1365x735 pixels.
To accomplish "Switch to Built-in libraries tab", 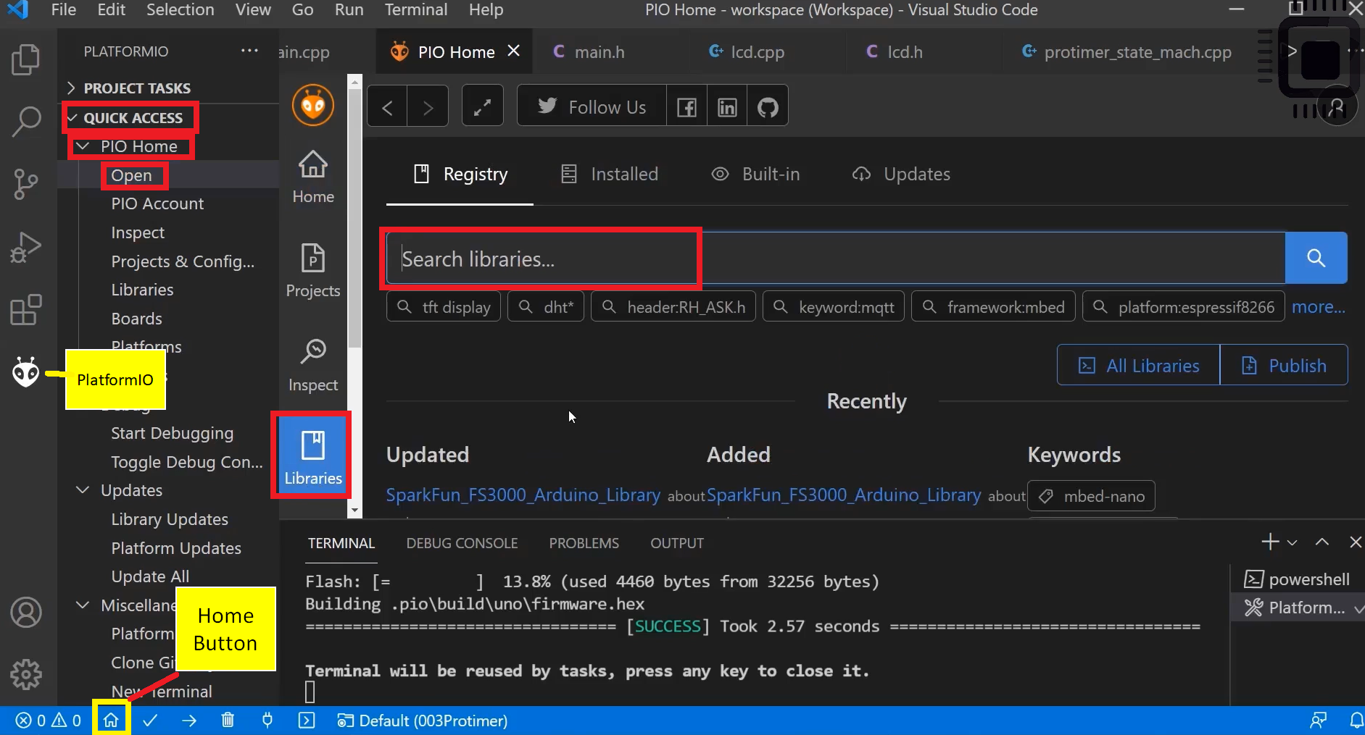I will pyautogui.click(x=755, y=174).
